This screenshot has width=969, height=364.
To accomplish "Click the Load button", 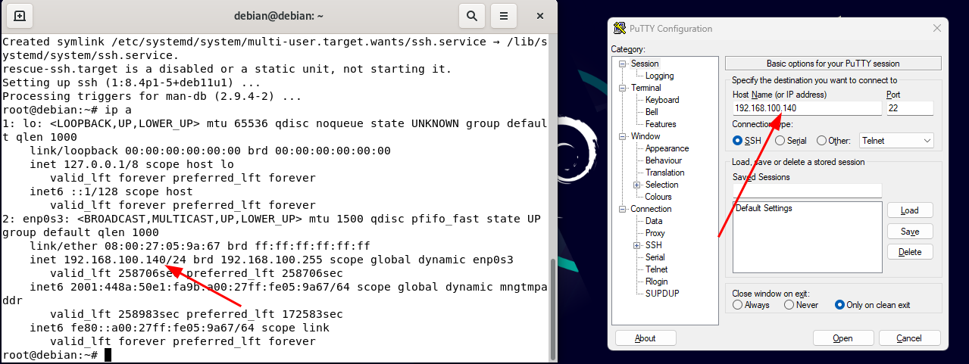I will (910, 210).
